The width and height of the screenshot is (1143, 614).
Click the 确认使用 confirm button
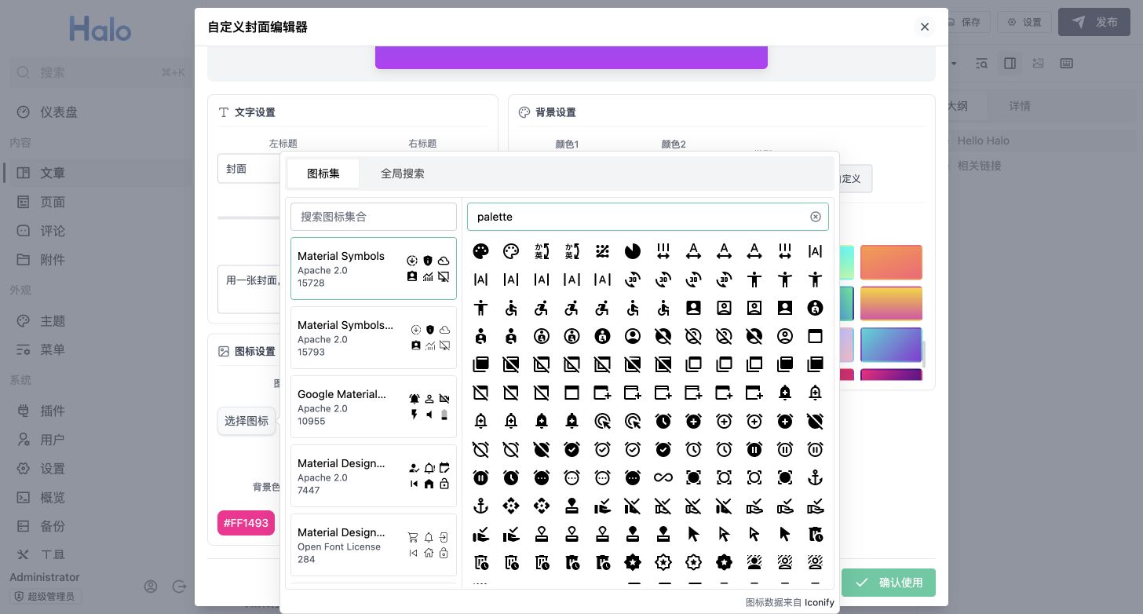coord(889,583)
